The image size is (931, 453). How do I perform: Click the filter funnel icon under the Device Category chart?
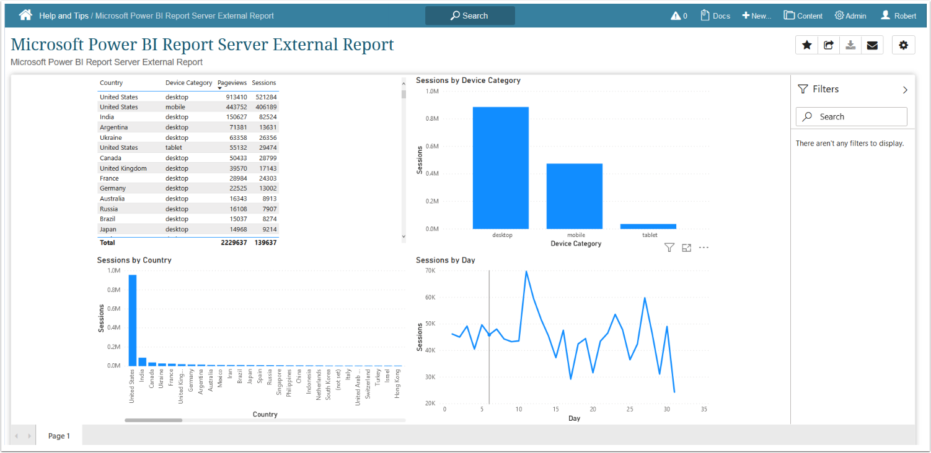[x=669, y=248]
